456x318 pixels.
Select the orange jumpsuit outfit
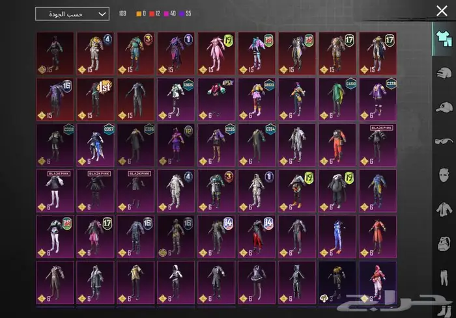click(x=337, y=144)
